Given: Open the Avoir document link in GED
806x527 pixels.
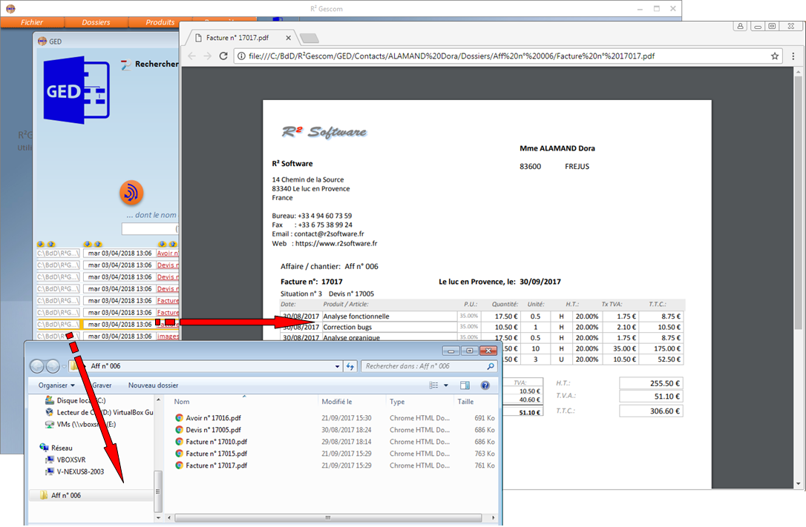Looking at the screenshot, I should [x=168, y=253].
